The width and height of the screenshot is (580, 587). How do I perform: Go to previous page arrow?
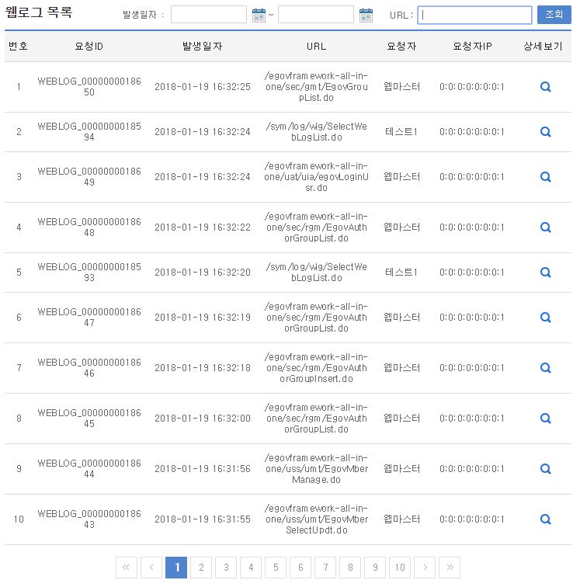tap(151, 568)
